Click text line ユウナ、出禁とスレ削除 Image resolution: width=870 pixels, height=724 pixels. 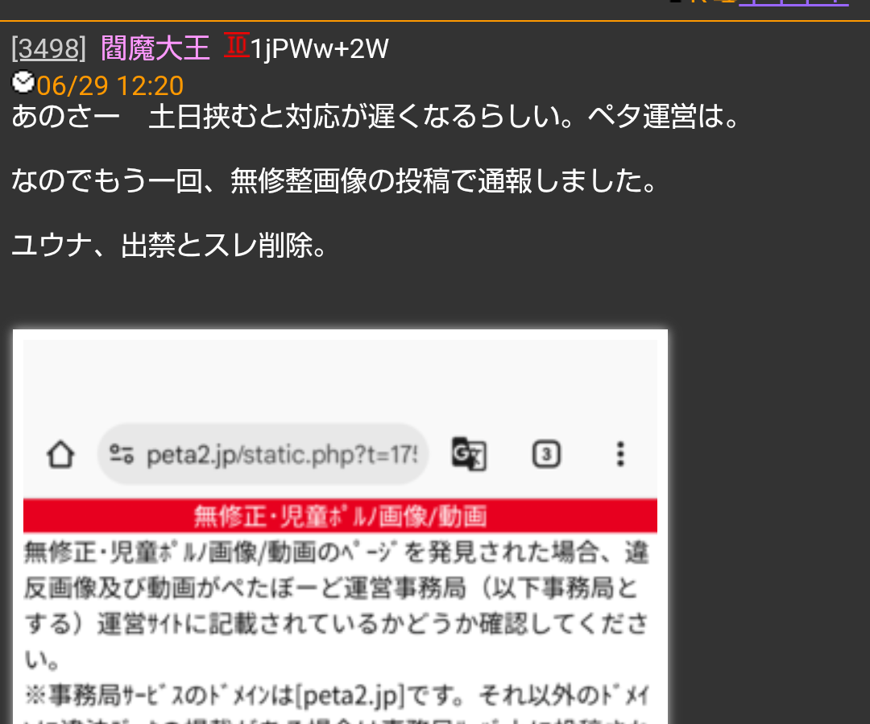coord(169,245)
